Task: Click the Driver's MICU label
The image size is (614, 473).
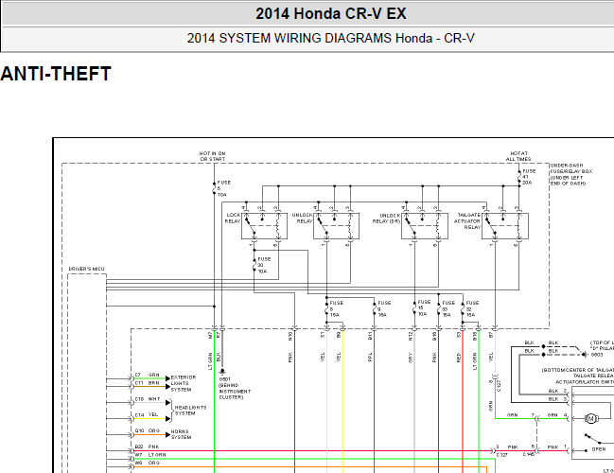Action: pos(86,269)
